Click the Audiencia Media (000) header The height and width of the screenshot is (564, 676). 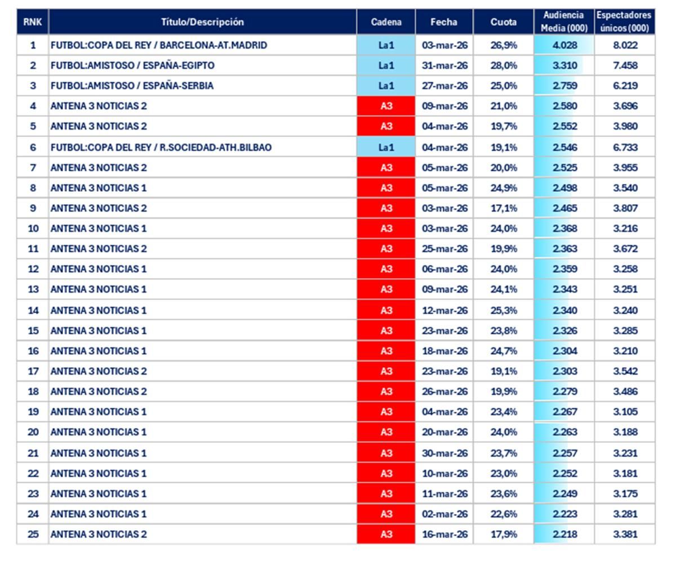[x=563, y=22]
